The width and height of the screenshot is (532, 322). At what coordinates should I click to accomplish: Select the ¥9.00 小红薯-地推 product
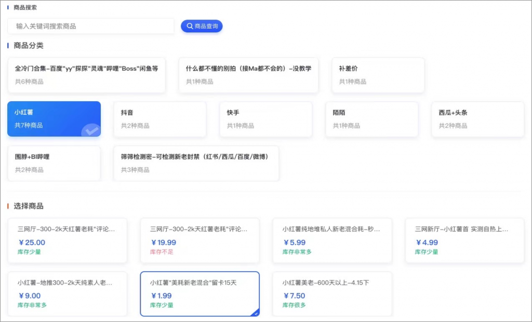point(68,293)
